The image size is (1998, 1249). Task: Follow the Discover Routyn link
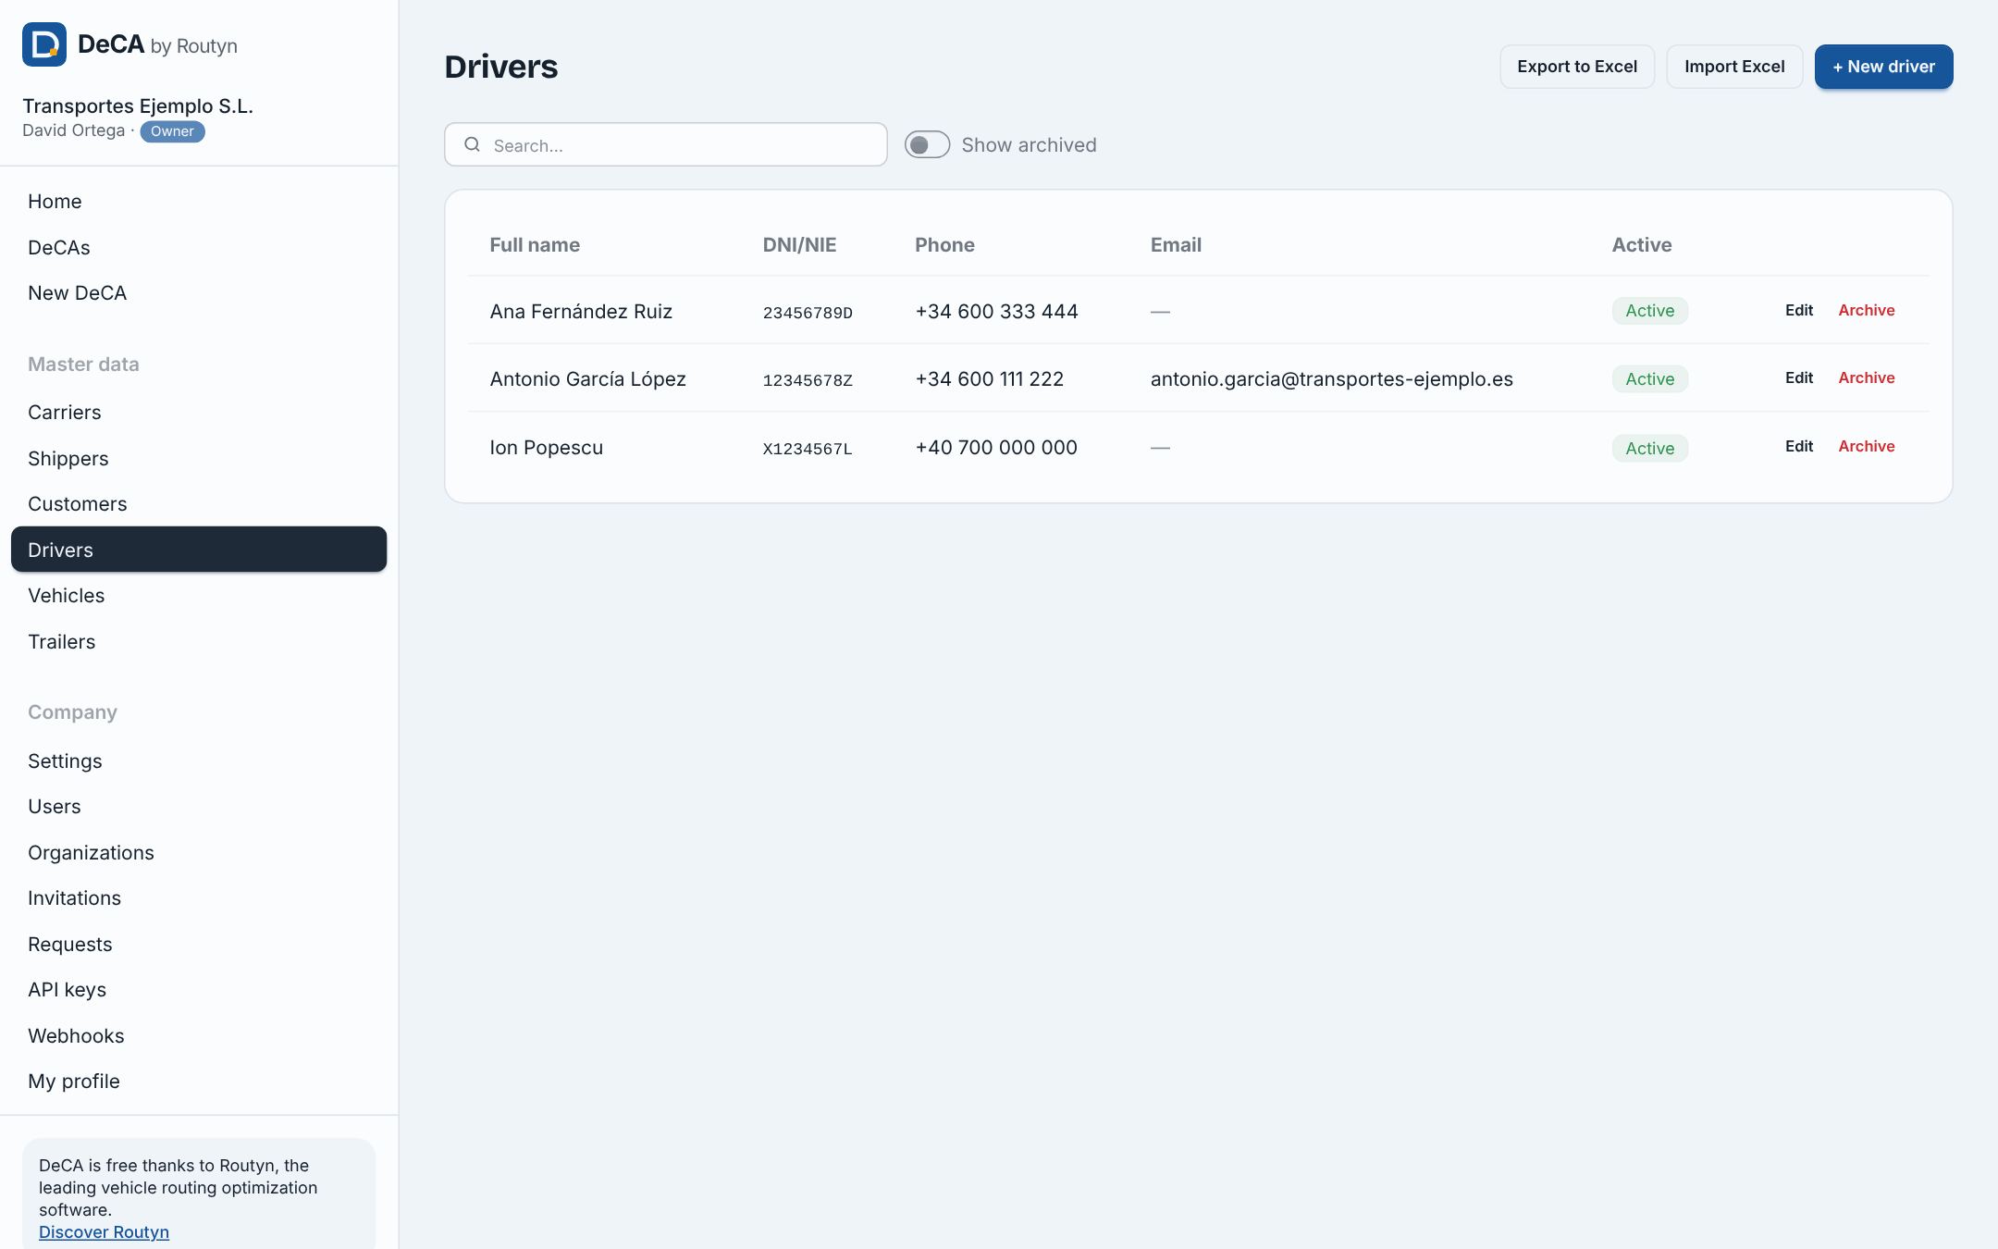coord(104,1232)
